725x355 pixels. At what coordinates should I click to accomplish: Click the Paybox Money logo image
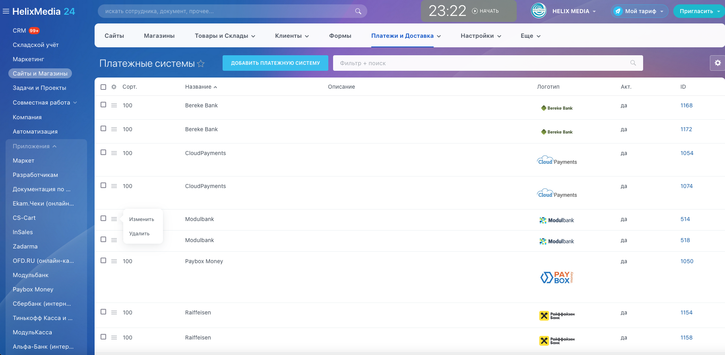[x=557, y=277]
